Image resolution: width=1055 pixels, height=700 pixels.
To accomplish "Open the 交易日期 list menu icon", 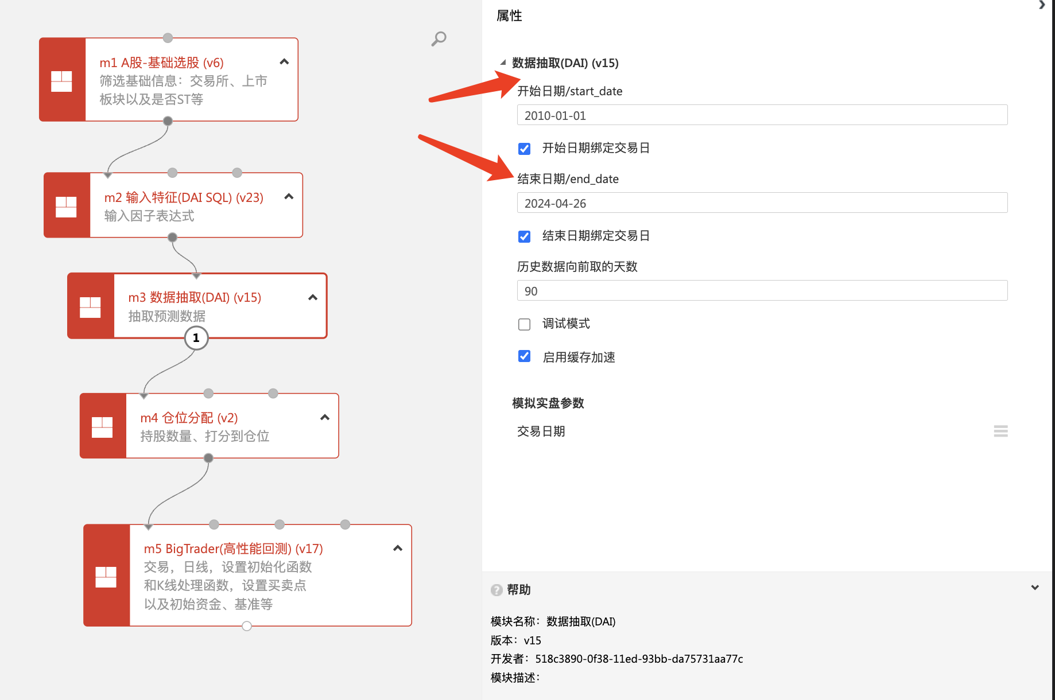I will tap(1000, 431).
